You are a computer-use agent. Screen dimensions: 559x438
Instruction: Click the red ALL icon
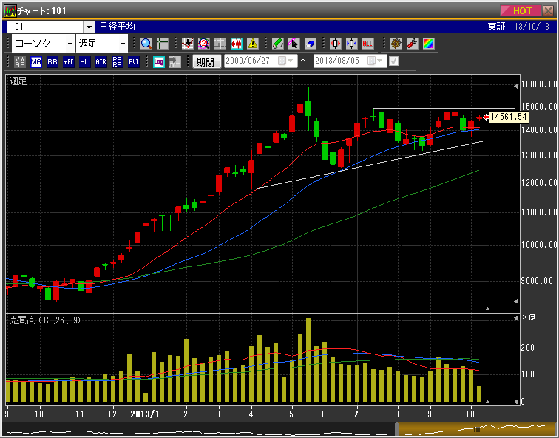coord(367,44)
